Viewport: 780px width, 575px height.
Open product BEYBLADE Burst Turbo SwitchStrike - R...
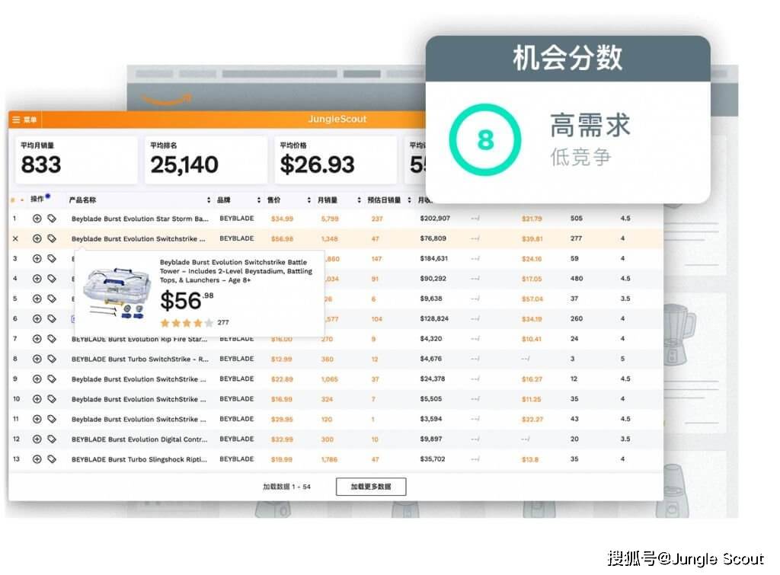[140, 359]
